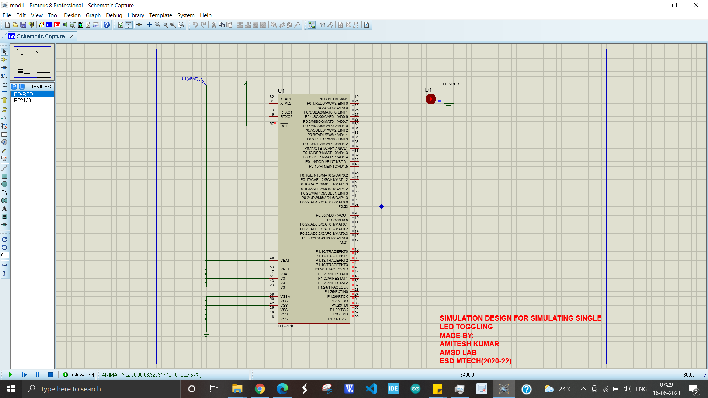Open the 5 Message(s) log
This screenshot has width=708, height=398.
(79, 374)
